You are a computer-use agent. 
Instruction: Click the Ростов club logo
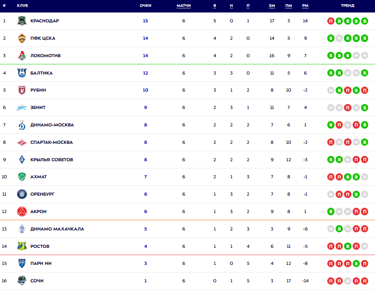[x=22, y=246]
